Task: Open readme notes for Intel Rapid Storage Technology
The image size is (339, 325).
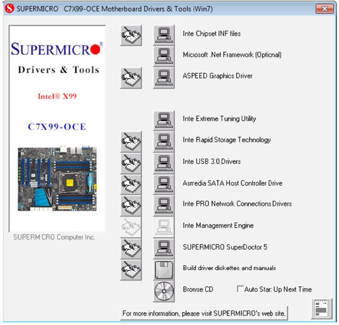Action: click(131, 142)
